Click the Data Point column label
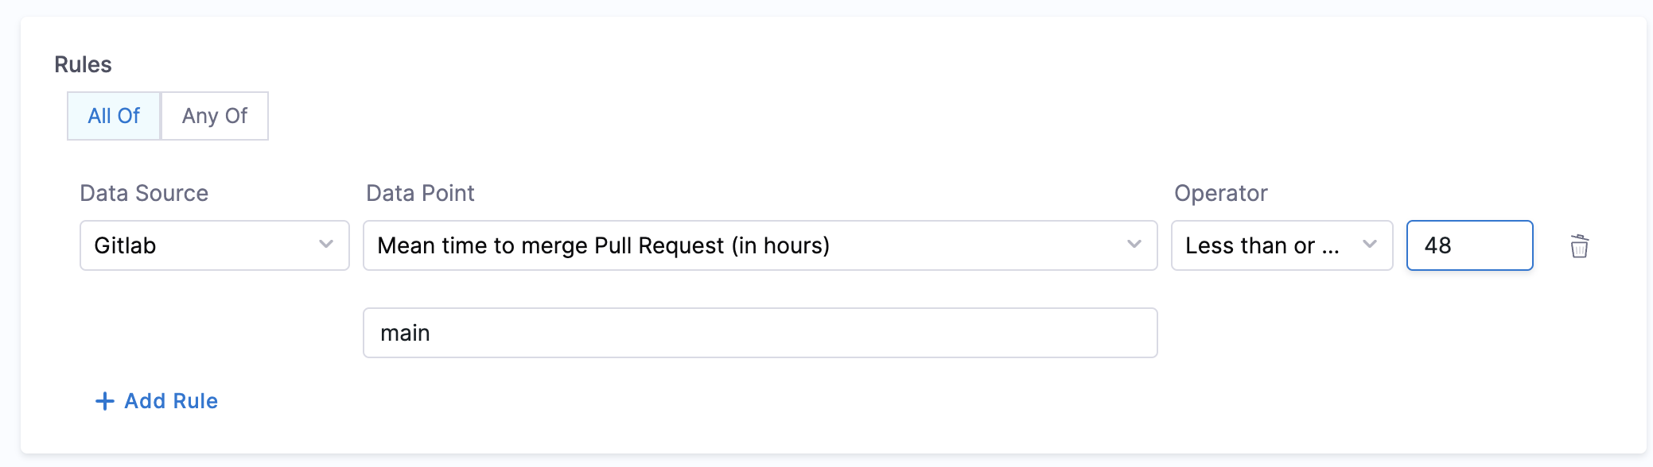 [x=420, y=193]
